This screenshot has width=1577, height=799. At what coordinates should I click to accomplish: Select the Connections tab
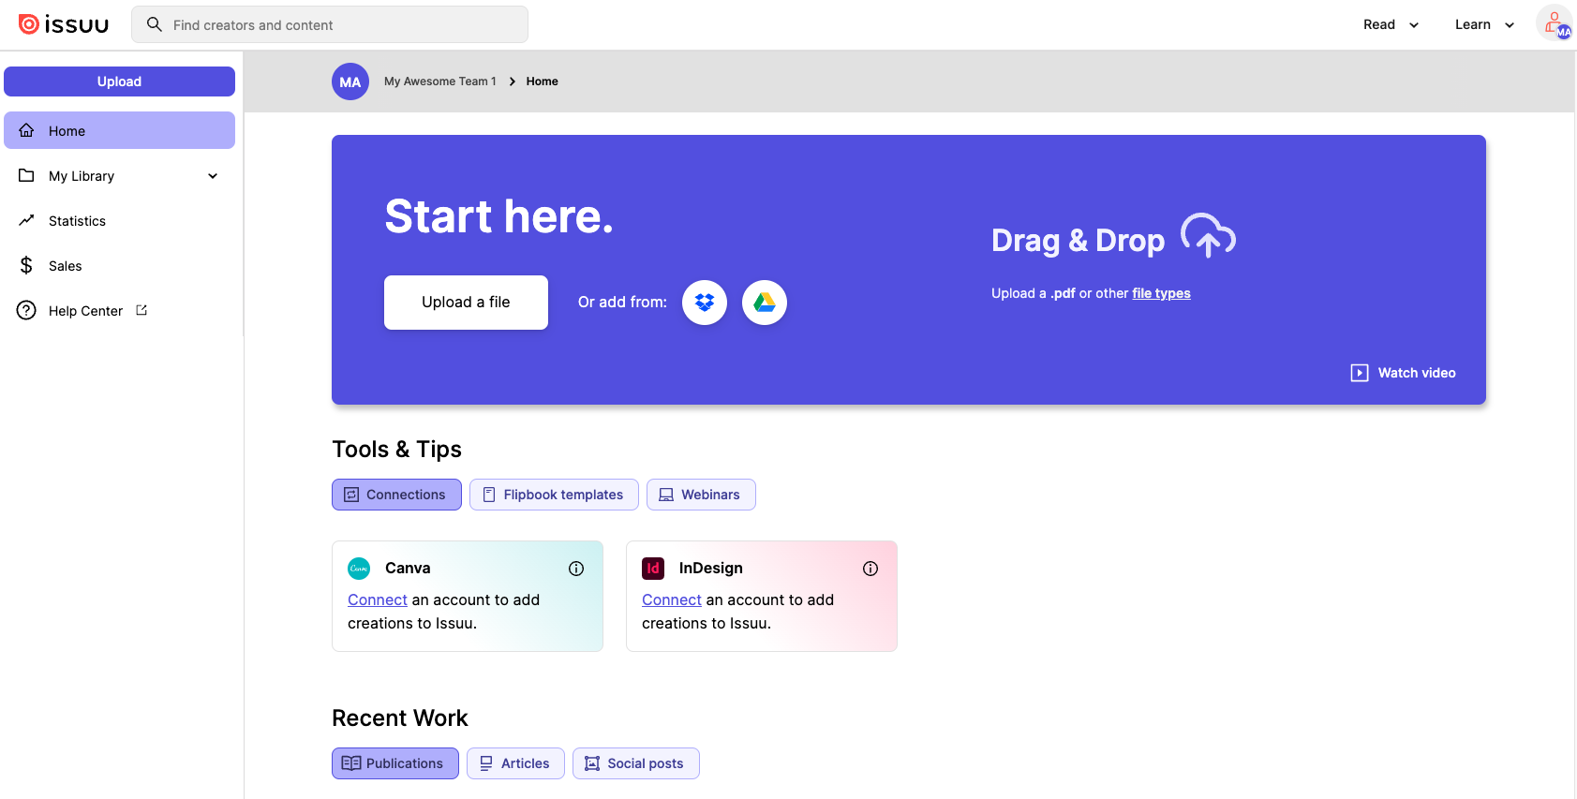(396, 495)
